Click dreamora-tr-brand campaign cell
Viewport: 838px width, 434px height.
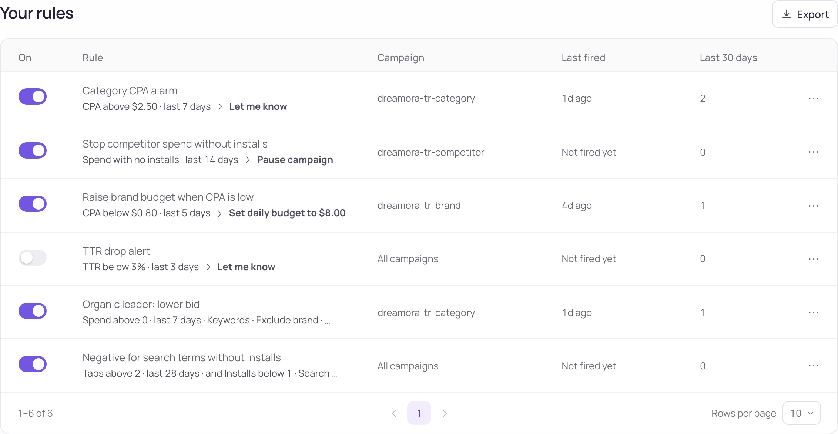(x=419, y=206)
